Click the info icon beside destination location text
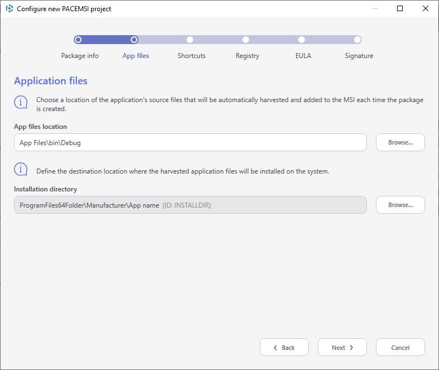Screen dimensions: 439x370 [x=21, y=169]
